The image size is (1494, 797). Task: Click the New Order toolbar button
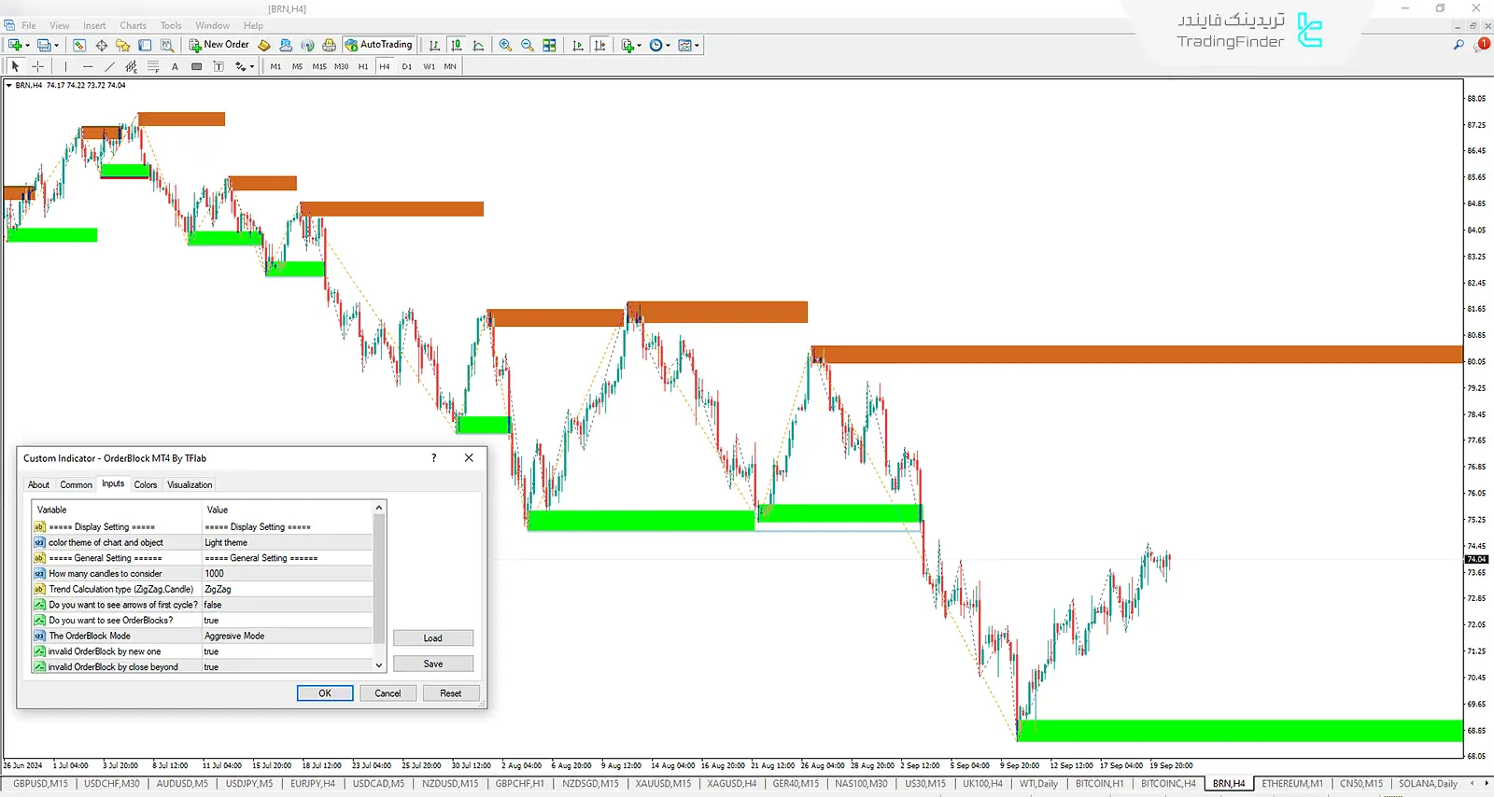pos(219,45)
